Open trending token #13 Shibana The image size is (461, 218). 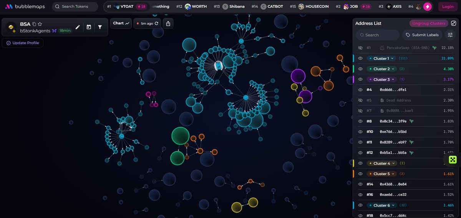coord(230,7)
